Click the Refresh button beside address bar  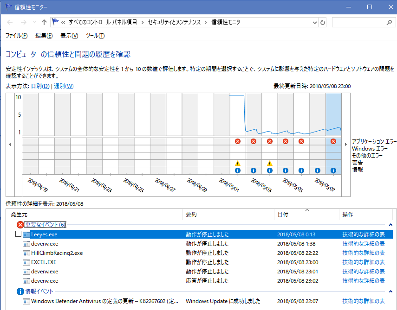coord(323,22)
